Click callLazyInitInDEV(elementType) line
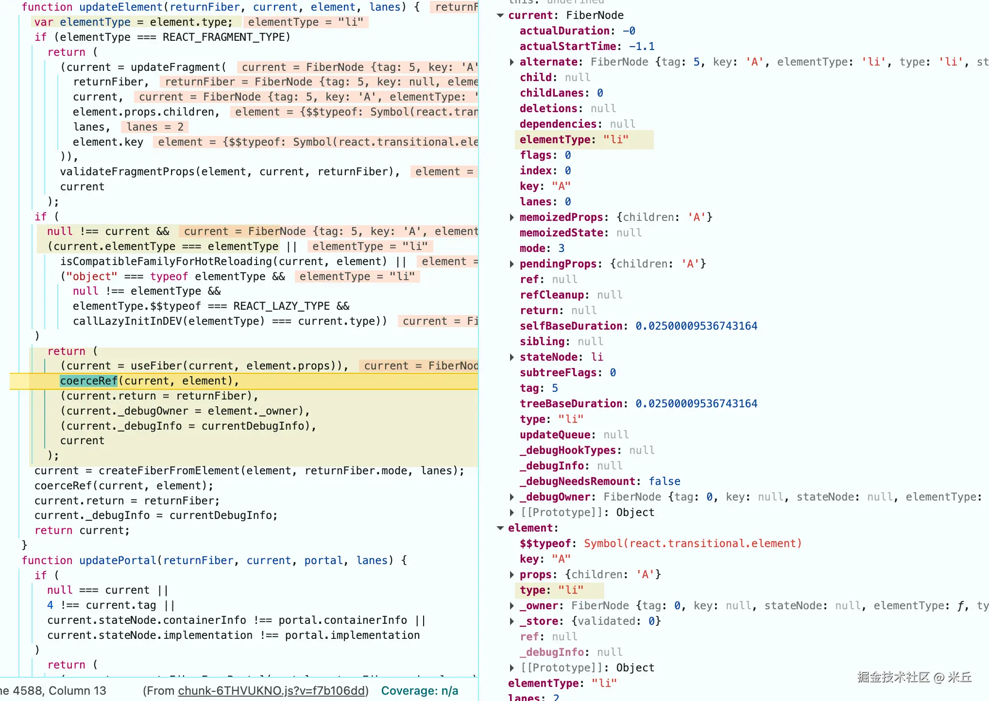The height and width of the screenshot is (701, 989). point(230,321)
